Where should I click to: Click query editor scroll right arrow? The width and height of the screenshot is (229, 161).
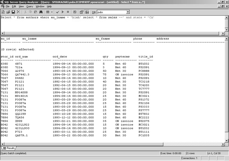tap(223, 33)
